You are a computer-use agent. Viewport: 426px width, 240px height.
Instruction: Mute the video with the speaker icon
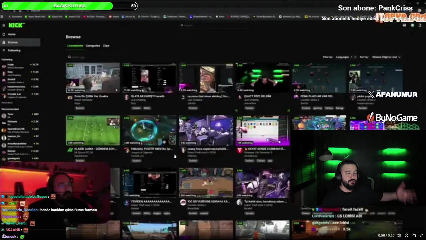[399, 235]
